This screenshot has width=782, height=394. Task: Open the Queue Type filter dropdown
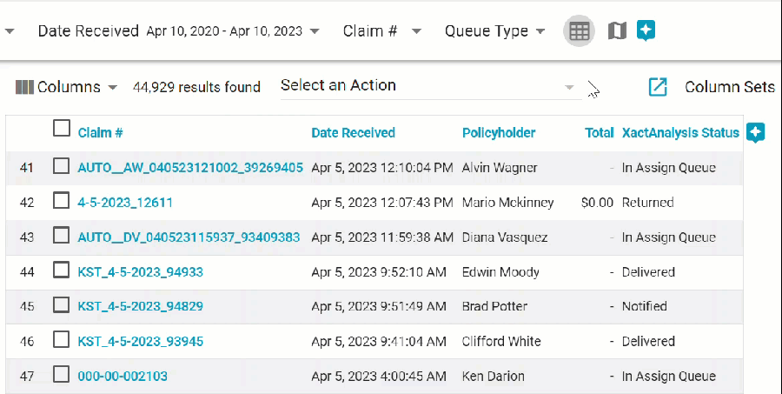tap(540, 31)
